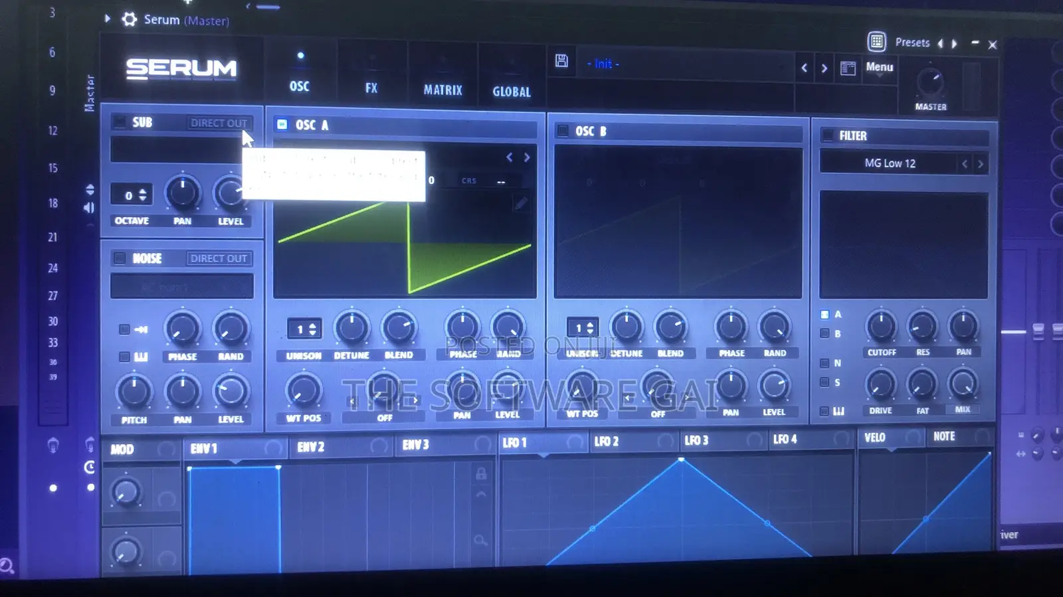Viewport: 1063px width, 597px height.
Task: Adjust the MASTER volume knob
Action: [x=929, y=82]
